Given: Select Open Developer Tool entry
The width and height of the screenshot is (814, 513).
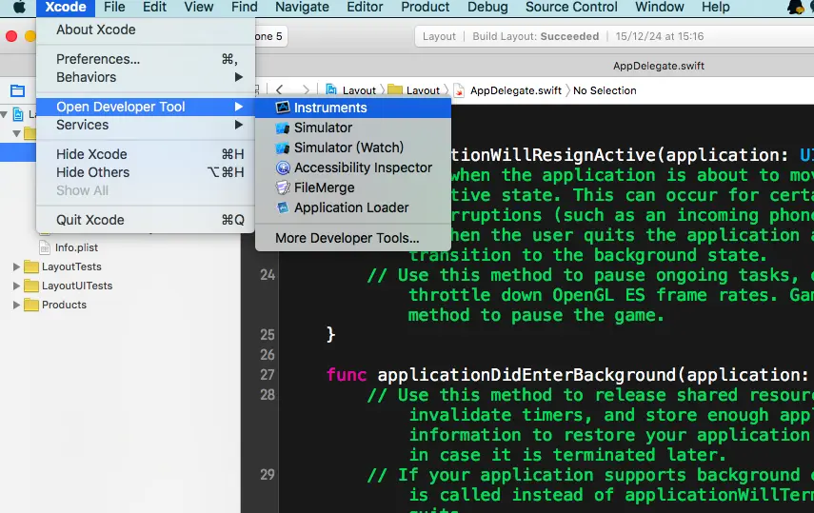Looking at the screenshot, I should pyautogui.click(x=146, y=107).
